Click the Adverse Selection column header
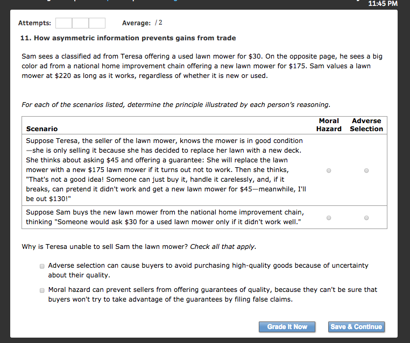The width and height of the screenshot is (410, 343). [x=366, y=125]
